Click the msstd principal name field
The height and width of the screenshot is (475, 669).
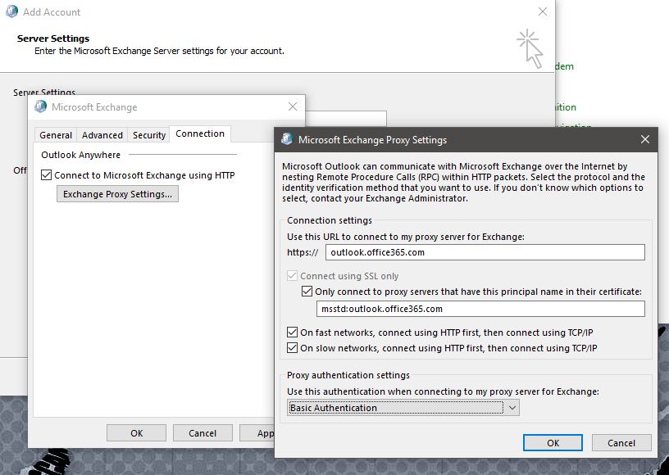(480, 309)
